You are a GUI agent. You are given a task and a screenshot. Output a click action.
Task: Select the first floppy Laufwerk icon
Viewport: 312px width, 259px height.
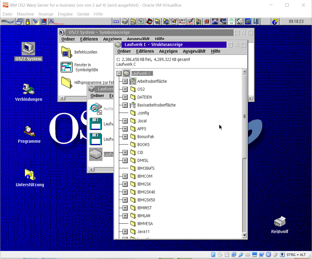tap(96, 124)
